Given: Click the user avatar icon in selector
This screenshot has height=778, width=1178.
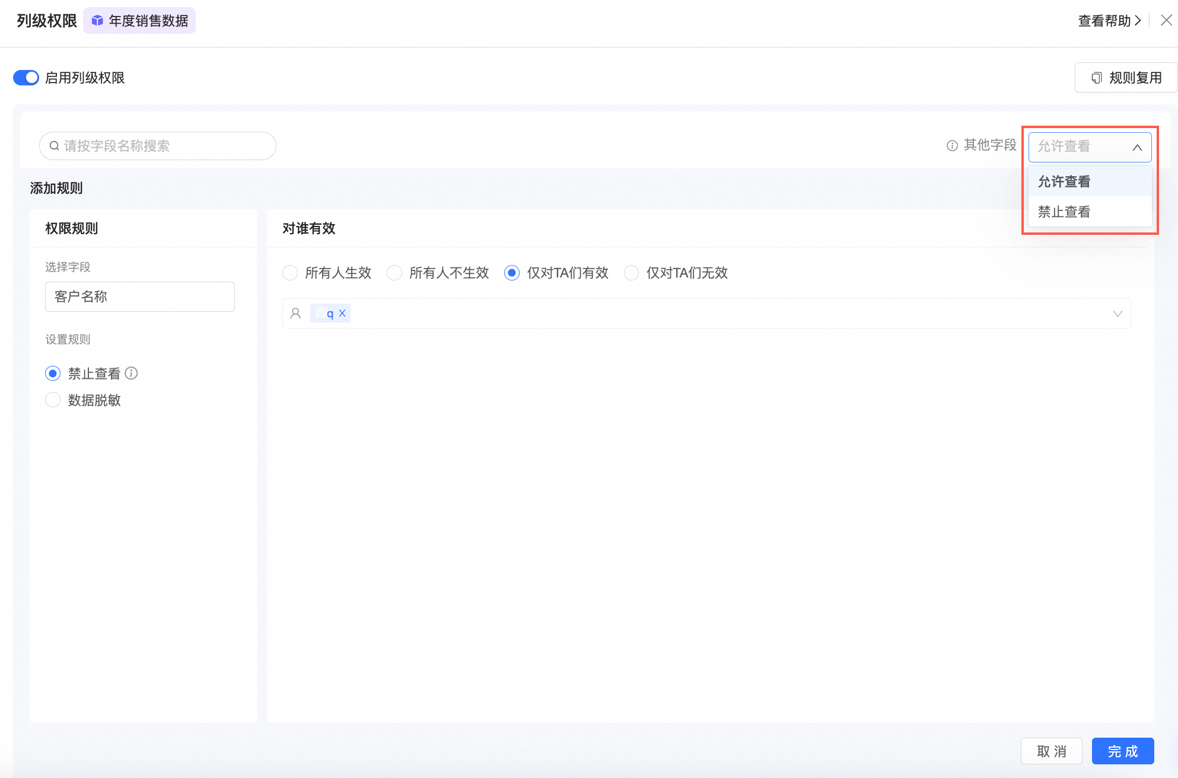Looking at the screenshot, I should pyautogui.click(x=295, y=313).
